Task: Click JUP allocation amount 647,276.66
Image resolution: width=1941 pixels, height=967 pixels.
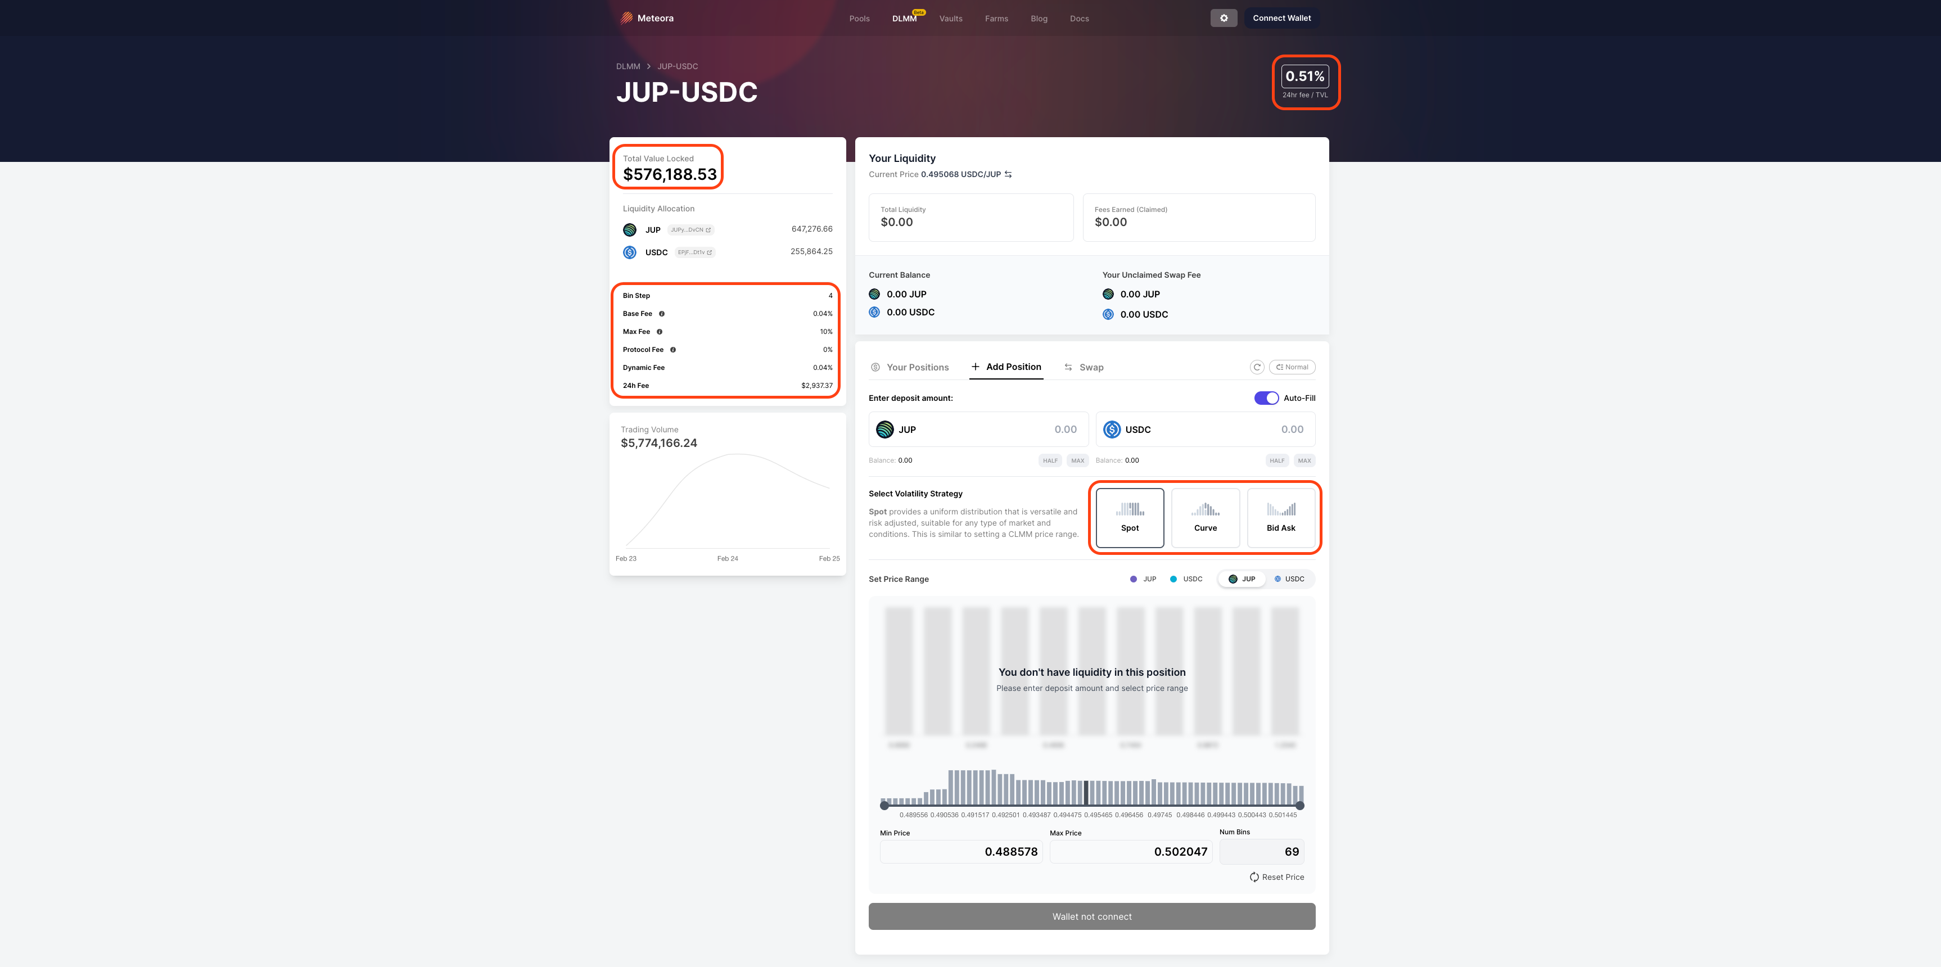Action: pos(811,229)
